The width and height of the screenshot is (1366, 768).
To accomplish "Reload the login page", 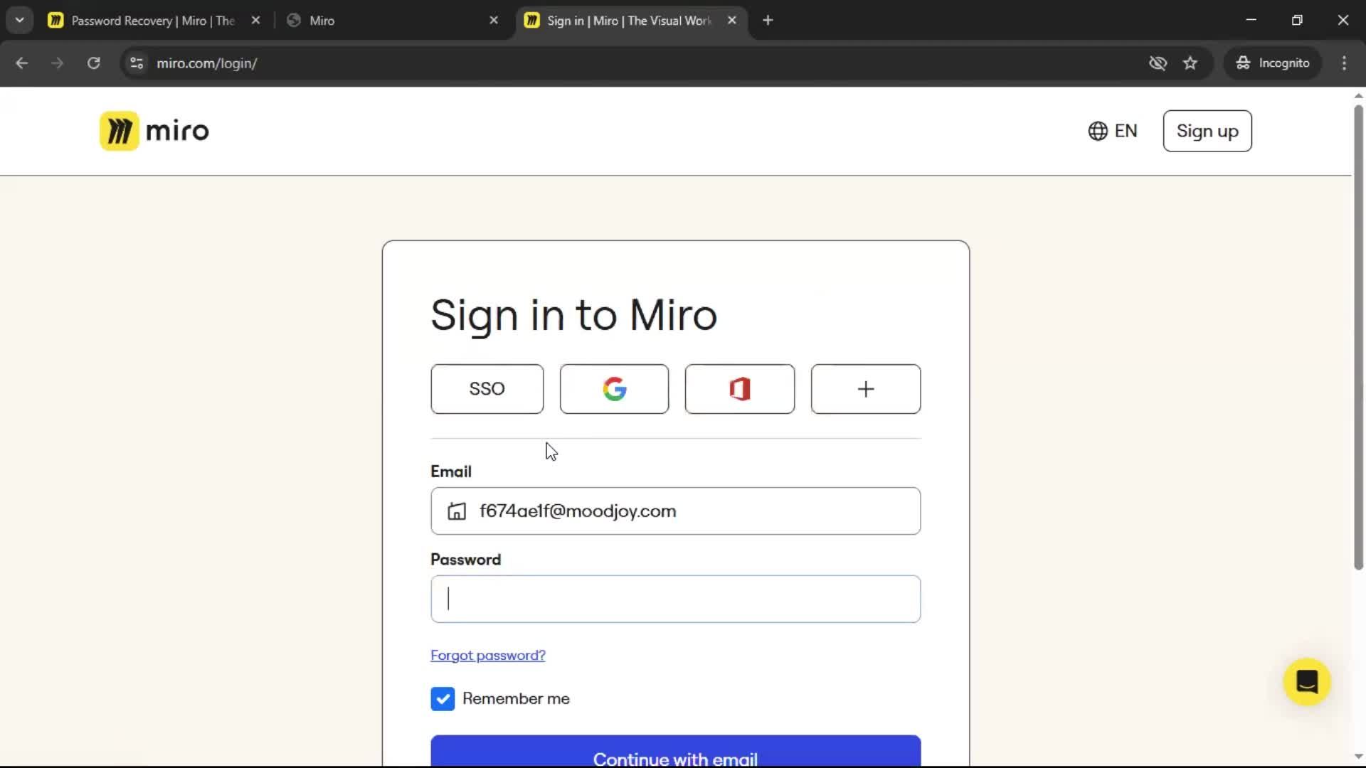I will click(94, 63).
